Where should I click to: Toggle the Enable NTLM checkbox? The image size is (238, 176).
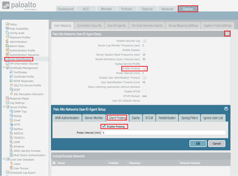[x=144, y=91]
